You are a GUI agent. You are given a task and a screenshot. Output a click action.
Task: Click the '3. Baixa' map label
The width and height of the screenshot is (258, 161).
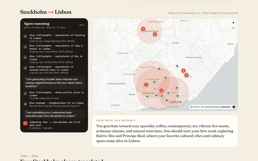pos(173,93)
